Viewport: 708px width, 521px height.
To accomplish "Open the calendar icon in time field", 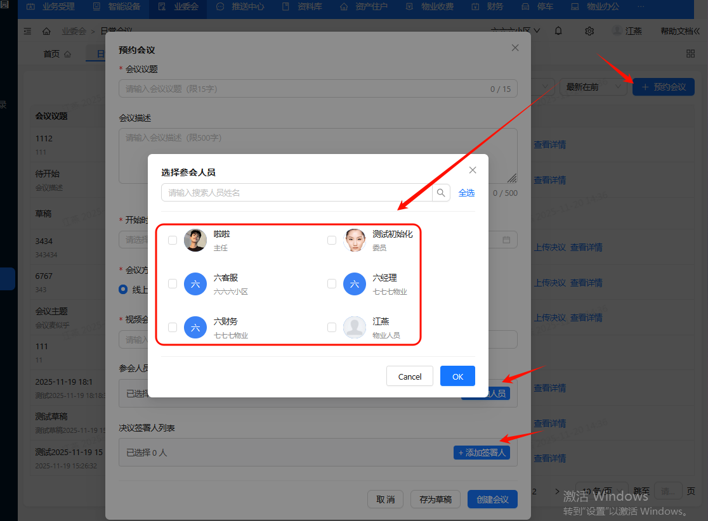I will (507, 240).
